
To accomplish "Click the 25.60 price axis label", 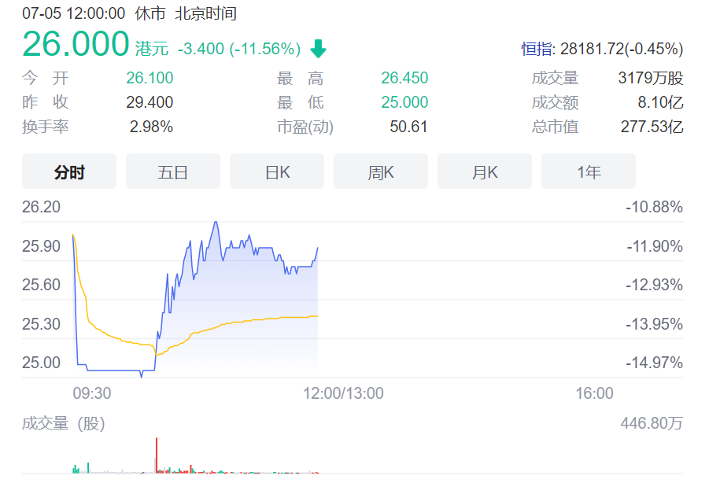I will [42, 285].
